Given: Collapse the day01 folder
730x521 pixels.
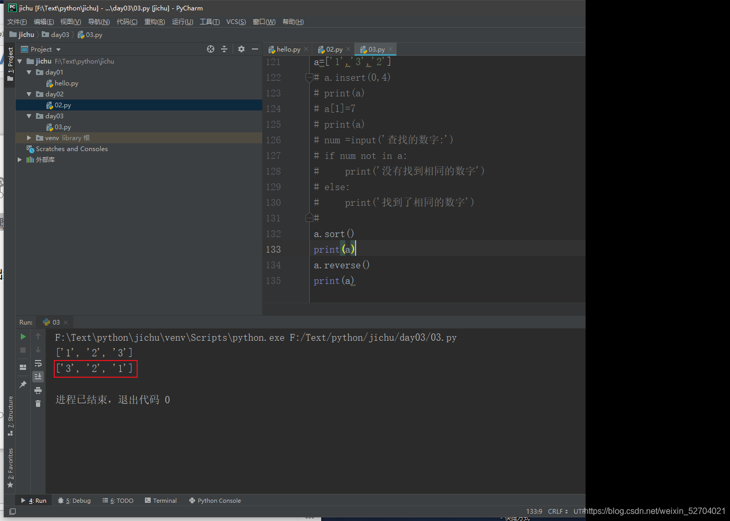Looking at the screenshot, I should [29, 72].
